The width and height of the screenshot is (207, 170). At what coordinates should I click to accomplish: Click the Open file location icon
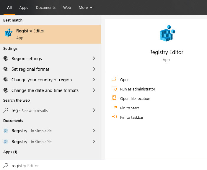(114, 98)
